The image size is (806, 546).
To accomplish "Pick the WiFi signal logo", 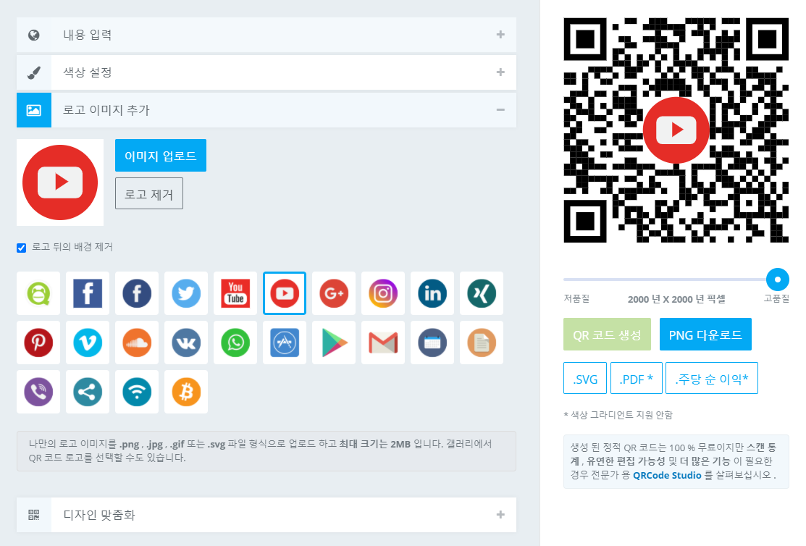I will click(x=137, y=392).
